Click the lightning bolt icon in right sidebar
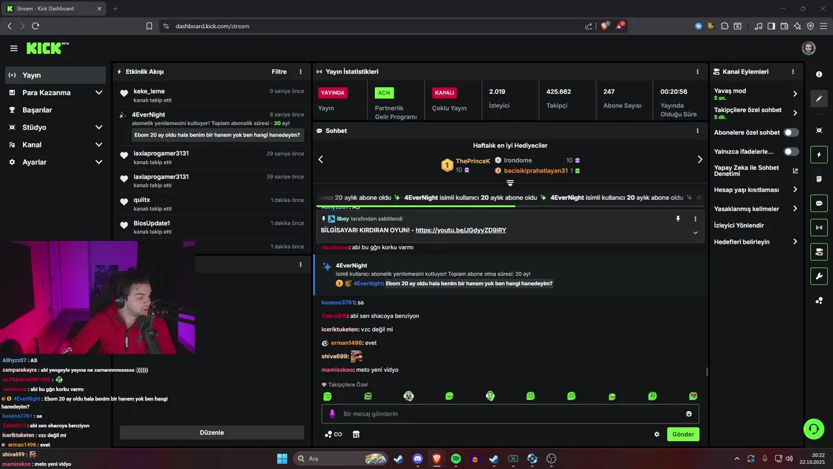The width and height of the screenshot is (833, 469). click(819, 155)
